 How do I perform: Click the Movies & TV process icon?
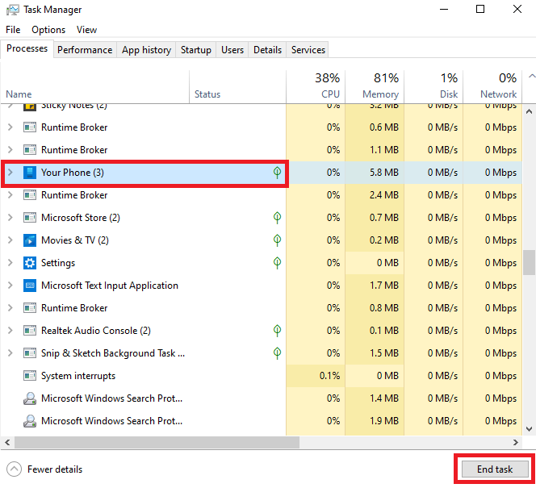pyautogui.click(x=30, y=240)
